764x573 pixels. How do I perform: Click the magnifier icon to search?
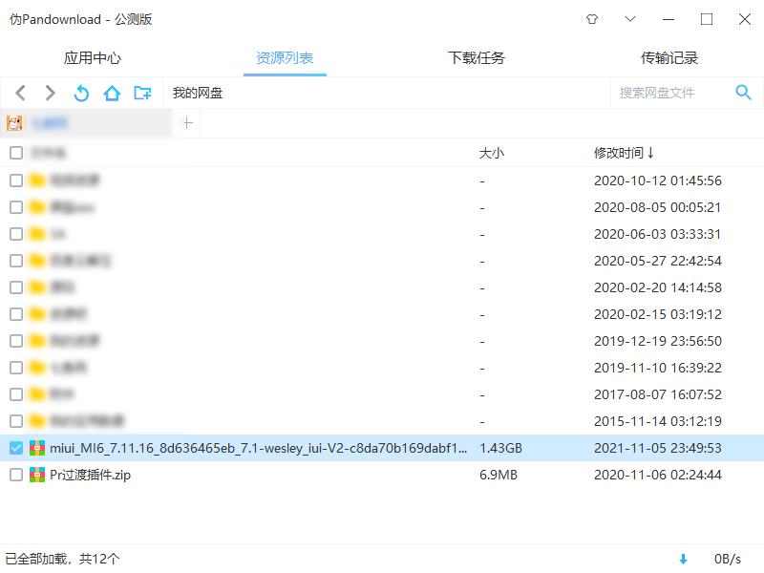(744, 93)
